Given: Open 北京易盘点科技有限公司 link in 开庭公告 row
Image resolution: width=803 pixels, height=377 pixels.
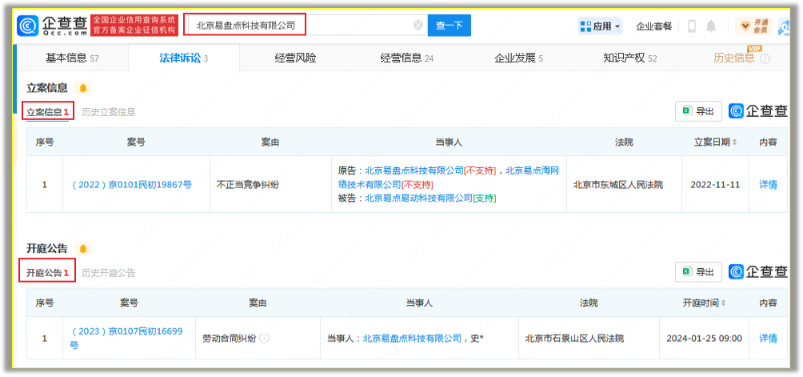Looking at the screenshot, I should coord(412,338).
